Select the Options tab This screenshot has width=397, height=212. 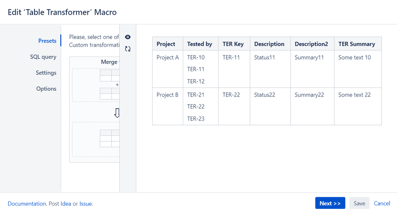click(x=46, y=89)
